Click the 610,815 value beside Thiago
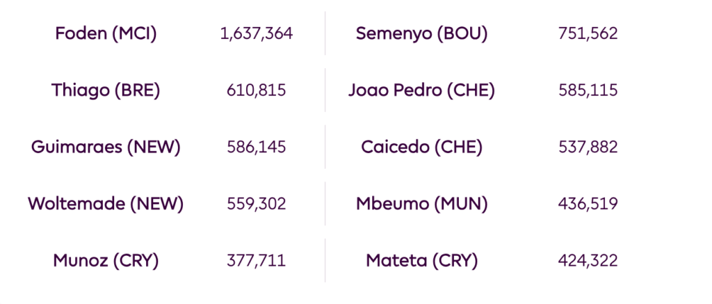 coord(256,90)
